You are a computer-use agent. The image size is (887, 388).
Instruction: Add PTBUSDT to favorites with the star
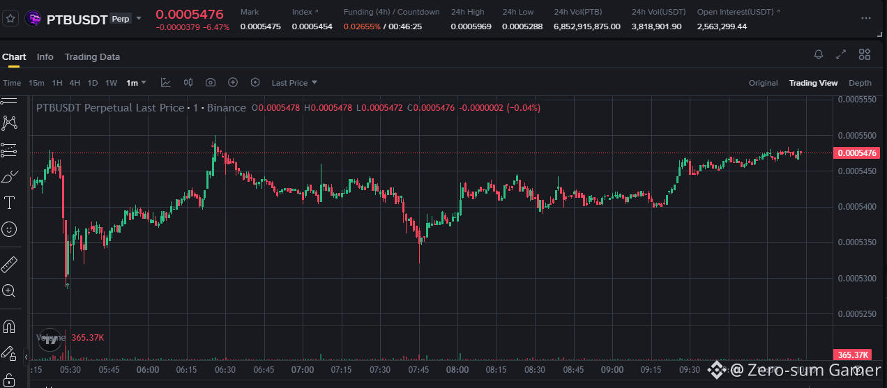point(10,19)
